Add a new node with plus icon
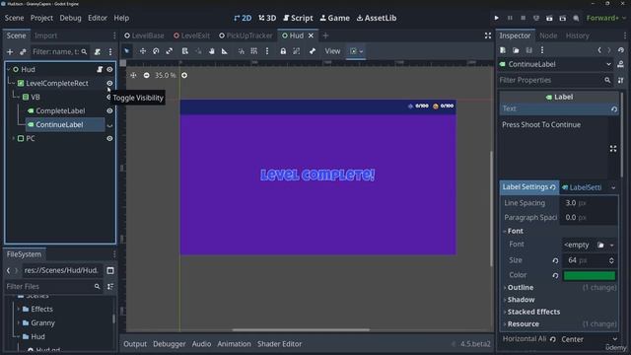The height and width of the screenshot is (355, 631). coord(10,52)
